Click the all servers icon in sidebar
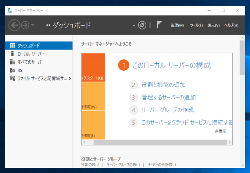The width and height of the screenshot is (250, 173). coord(12,62)
